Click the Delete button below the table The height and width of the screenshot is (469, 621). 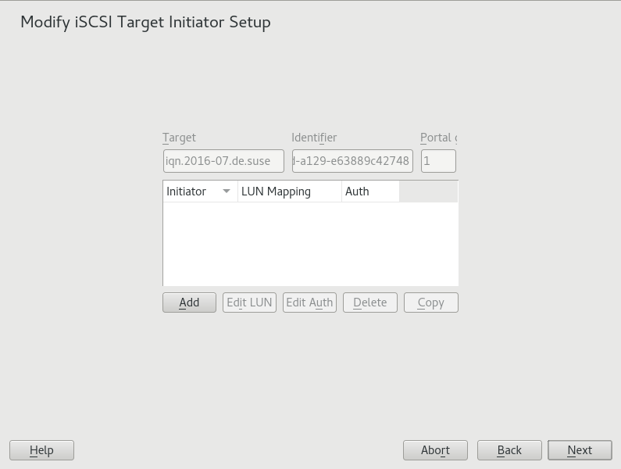(370, 303)
